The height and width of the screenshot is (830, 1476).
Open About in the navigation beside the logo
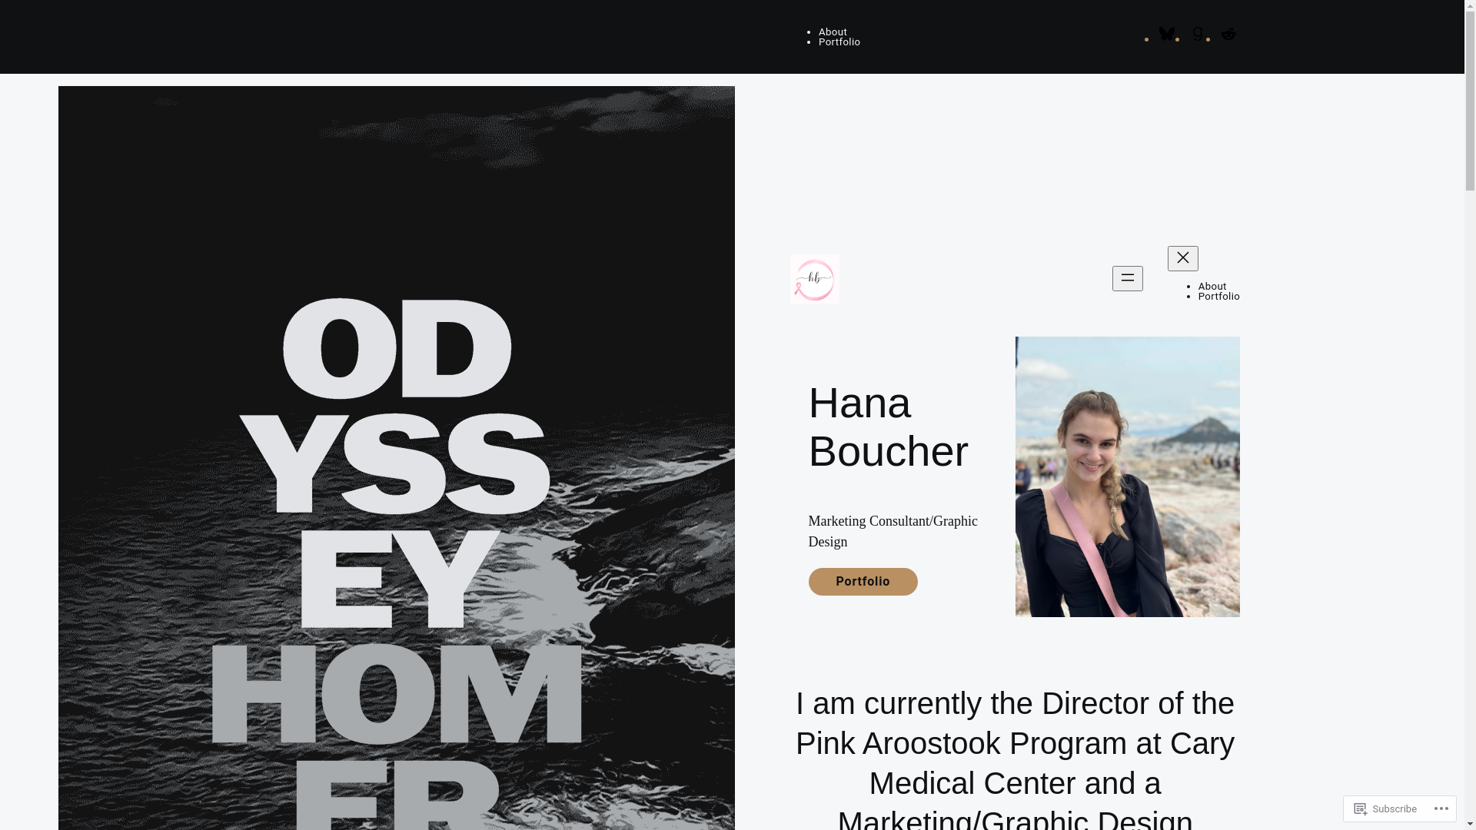coord(1212,287)
